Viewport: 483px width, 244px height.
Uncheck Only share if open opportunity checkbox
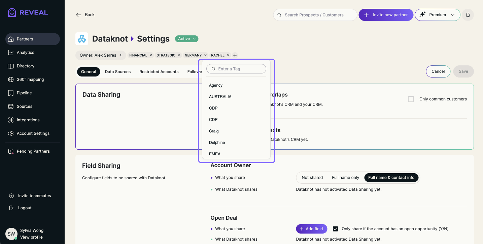[335, 229]
